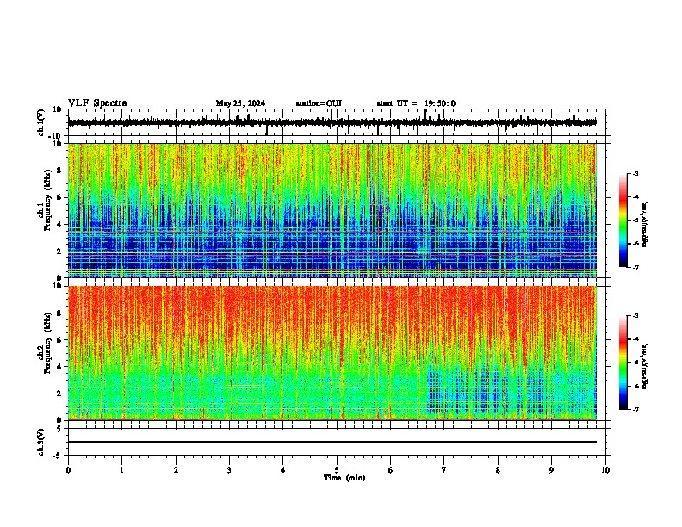This screenshot has width=682, height=527.
Task: Click time axis tick label 0
Action: (x=68, y=470)
